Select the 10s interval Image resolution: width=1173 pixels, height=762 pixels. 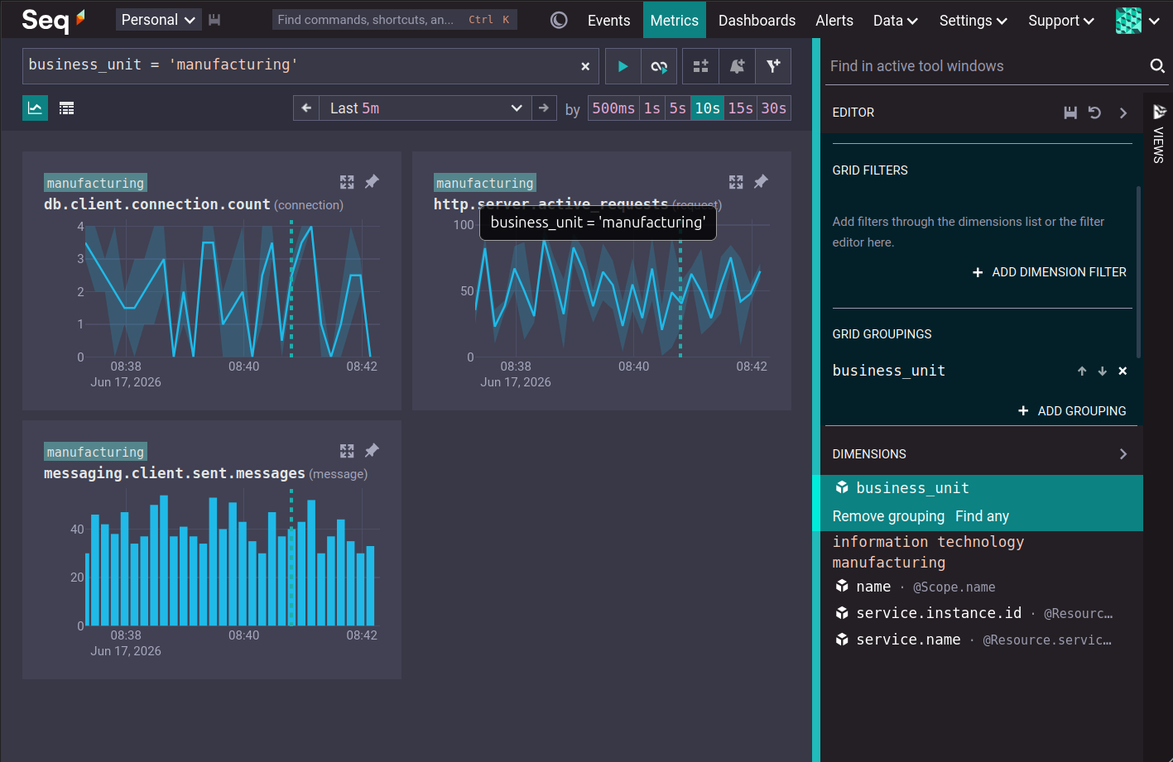tap(707, 108)
